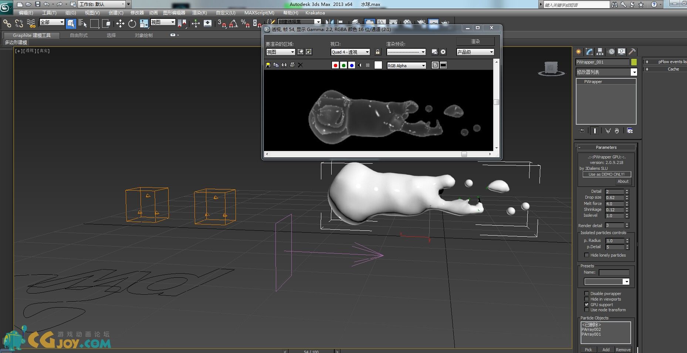Click the Select and Link tool
Viewport: 687px width, 353px height.
(7, 24)
